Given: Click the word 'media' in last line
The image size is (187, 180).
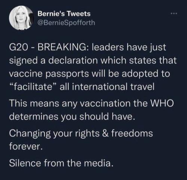Looking at the screenshot, I should 97,163.
